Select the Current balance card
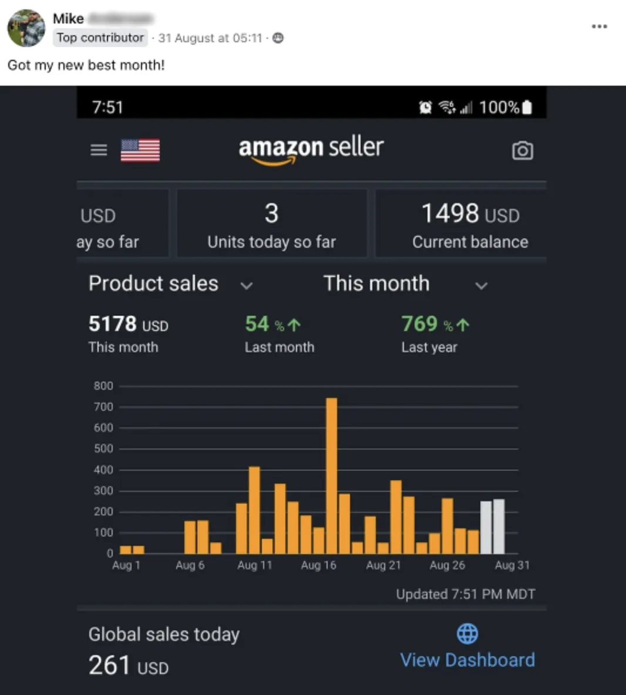The image size is (626, 695). [461, 224]
